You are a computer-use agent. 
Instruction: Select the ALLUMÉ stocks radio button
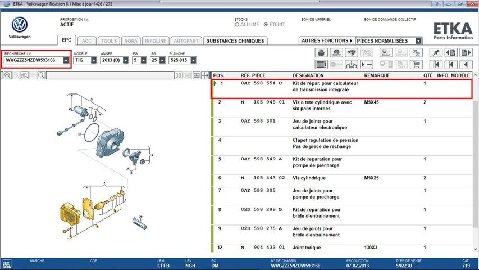click(x=237, y=25)
